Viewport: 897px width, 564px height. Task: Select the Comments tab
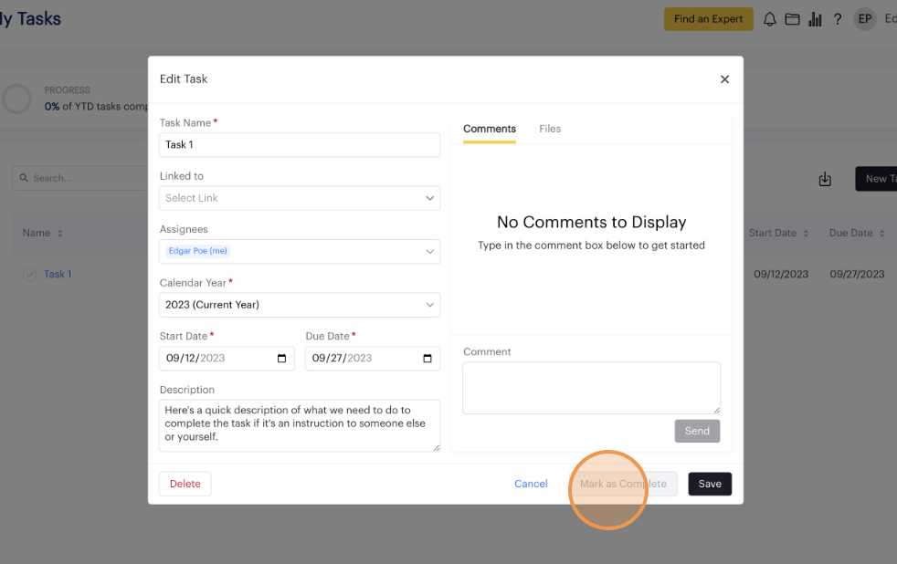pyautogui.click(x=490, y=129)
